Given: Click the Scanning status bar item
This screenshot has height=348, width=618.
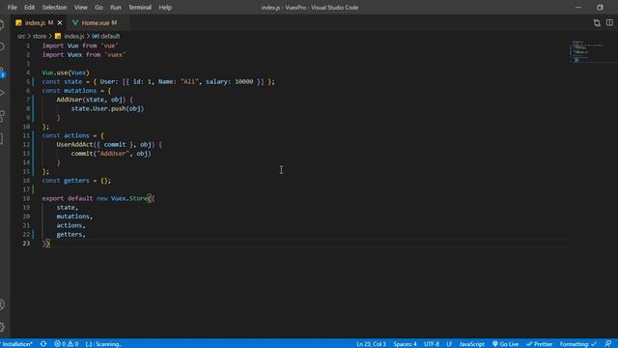Looking at the screenshot, I should click(x=103, y=344).
